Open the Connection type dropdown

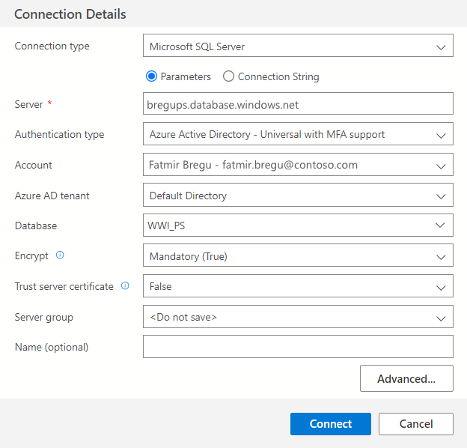tap(297, 46)
